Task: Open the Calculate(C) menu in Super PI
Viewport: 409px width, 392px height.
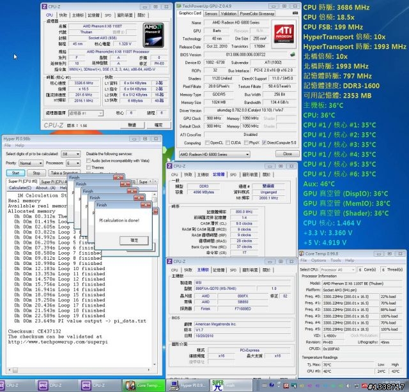Action: tap(20, 188)
